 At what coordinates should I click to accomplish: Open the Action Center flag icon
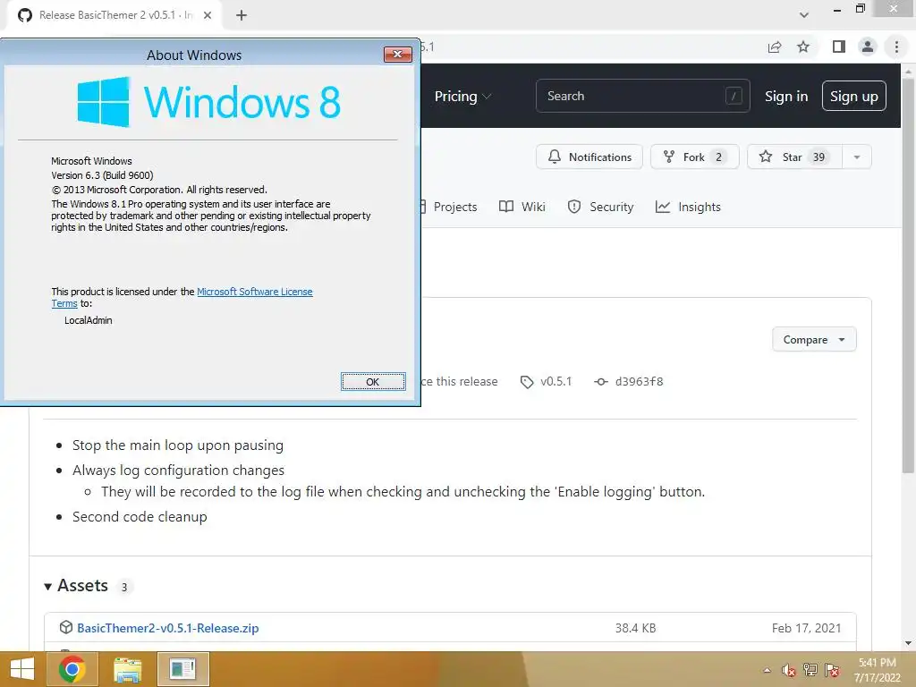(832, 671)
